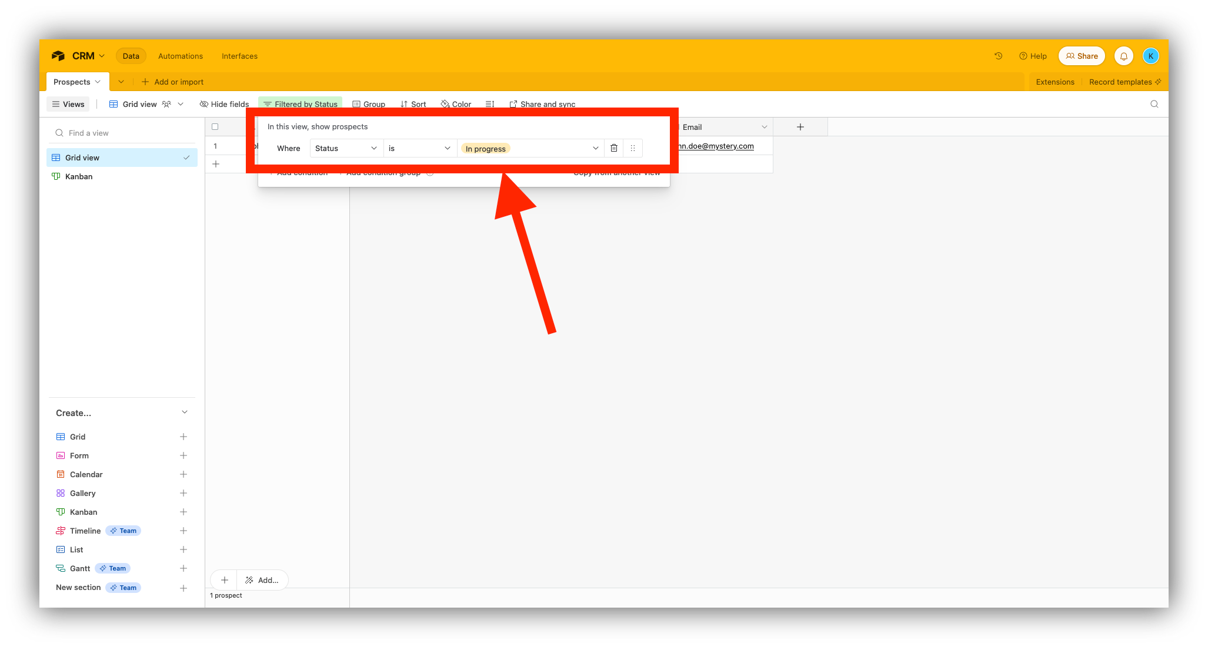This screenshot has width=1208, height=647.
Task: Add a new field column
Action: click(x=800, y=127)
